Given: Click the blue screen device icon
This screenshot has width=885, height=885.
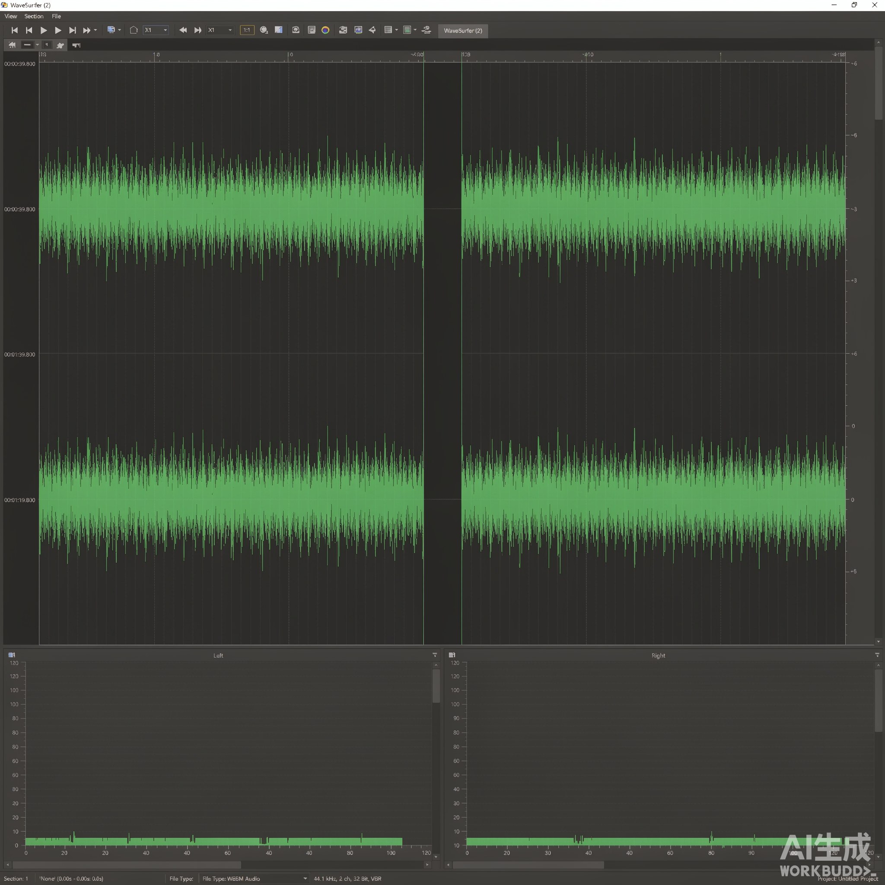Looking at the screenshot, I should pyautogui.click(x=111, y=30).
